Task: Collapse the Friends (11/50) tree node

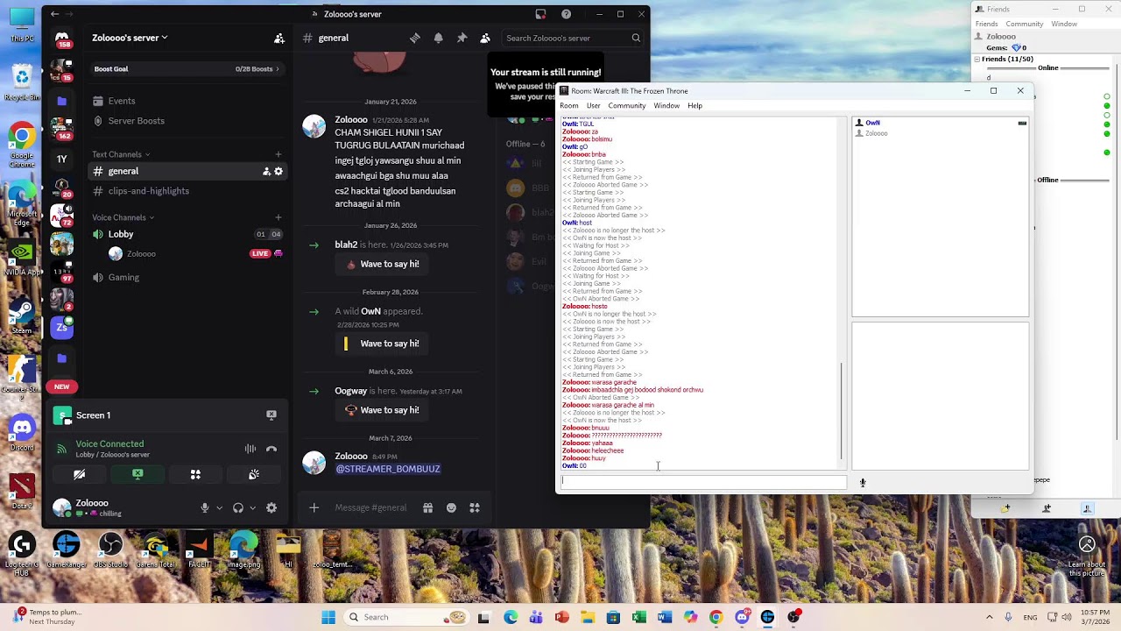Action: pos(977,59)
